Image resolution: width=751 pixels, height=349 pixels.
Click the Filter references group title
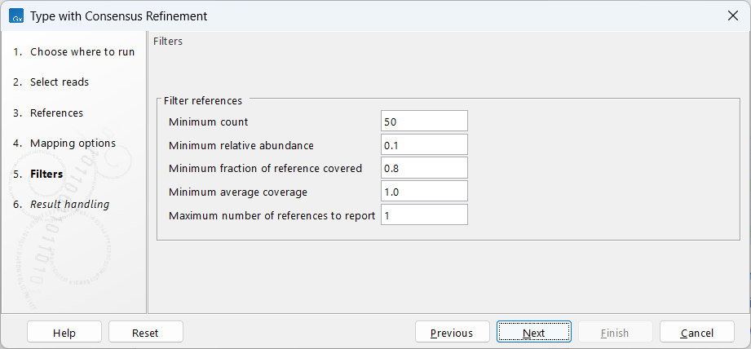tap(203, 100)
